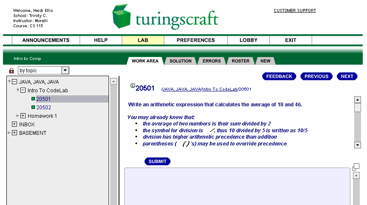Open the ERRORS tab
The height and width of the screenshot is (205, 367).
212,61
